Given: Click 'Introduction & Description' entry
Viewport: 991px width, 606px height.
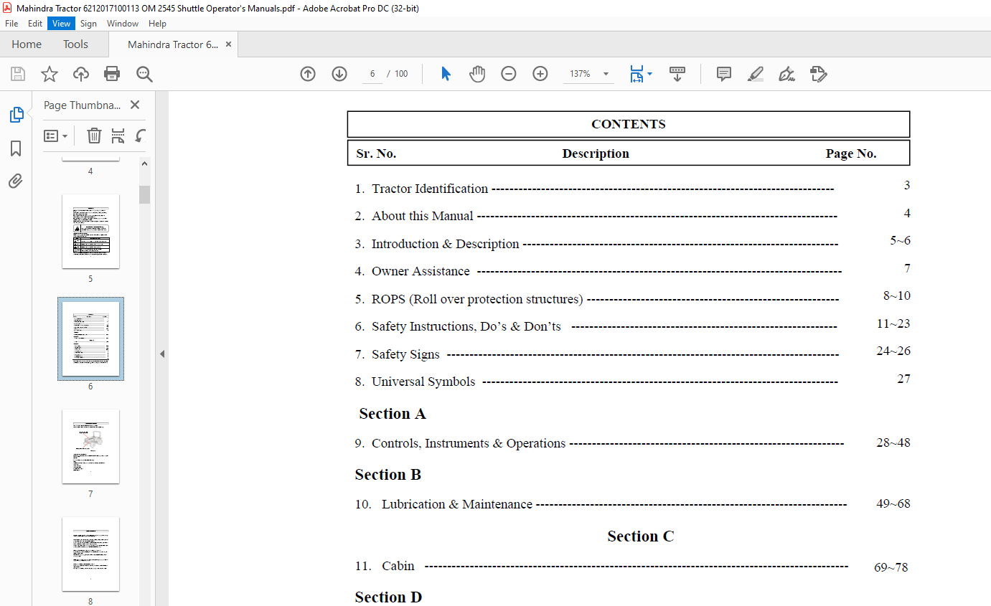Looking at the screenshot, I should (445, 244).
